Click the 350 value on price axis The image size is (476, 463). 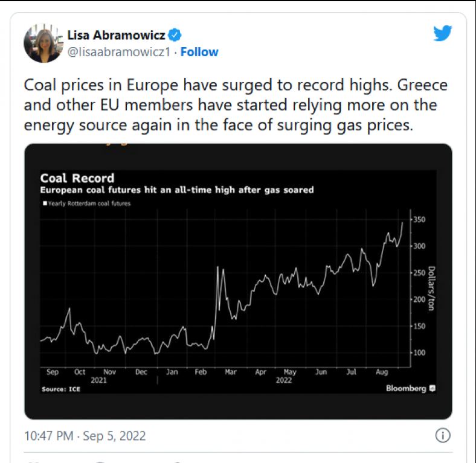coord(419,219)
